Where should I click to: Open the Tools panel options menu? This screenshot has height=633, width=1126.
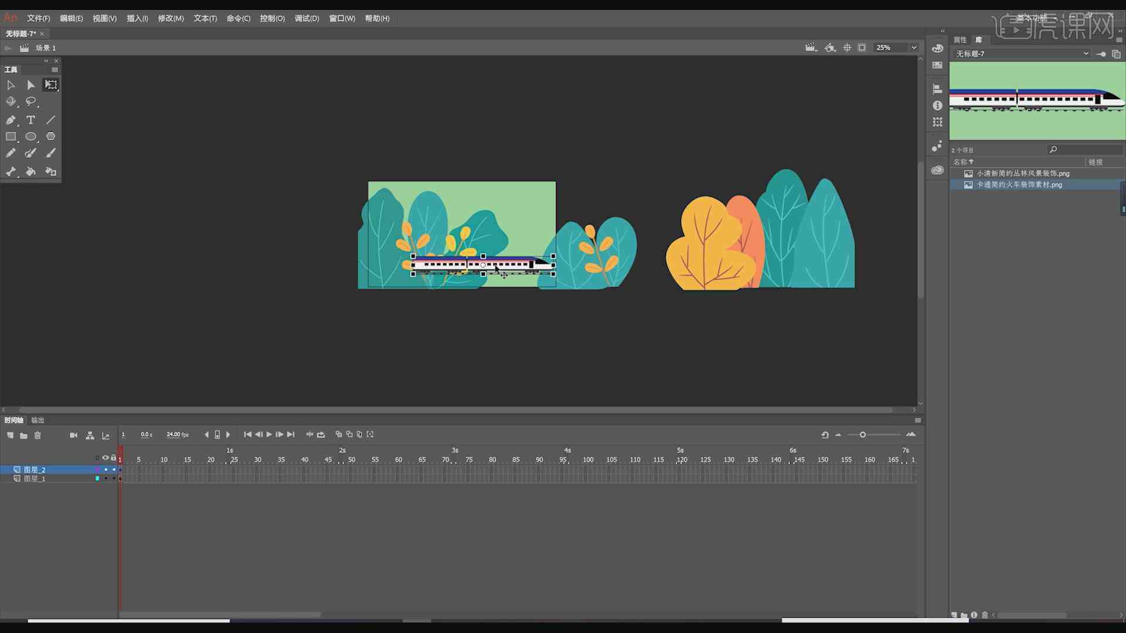[x=55, y=70]
